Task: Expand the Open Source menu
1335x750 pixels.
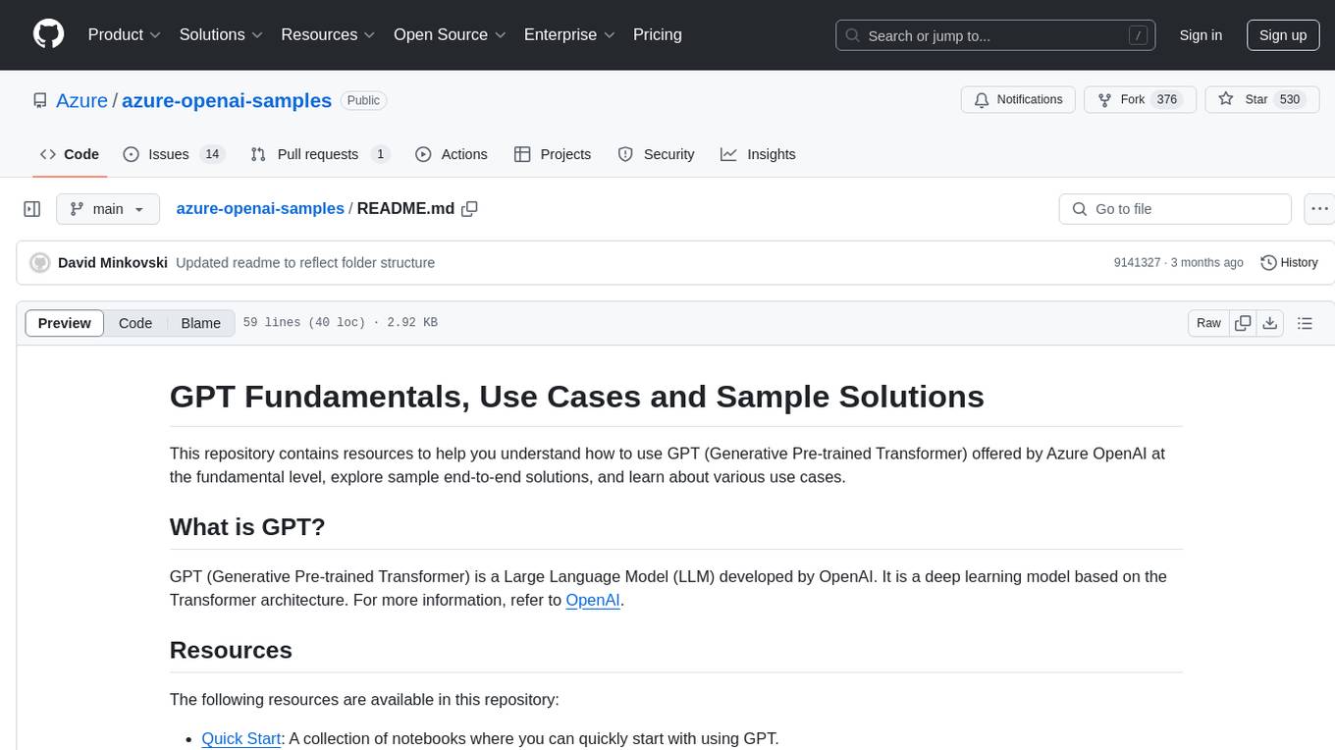Action: pos(450,34)
